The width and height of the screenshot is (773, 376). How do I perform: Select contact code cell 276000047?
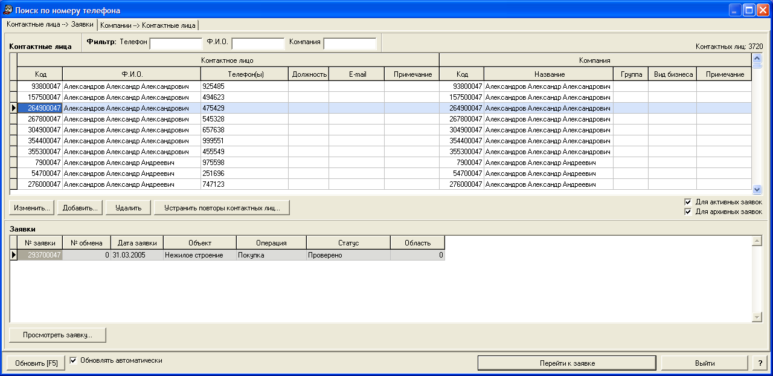40,184
